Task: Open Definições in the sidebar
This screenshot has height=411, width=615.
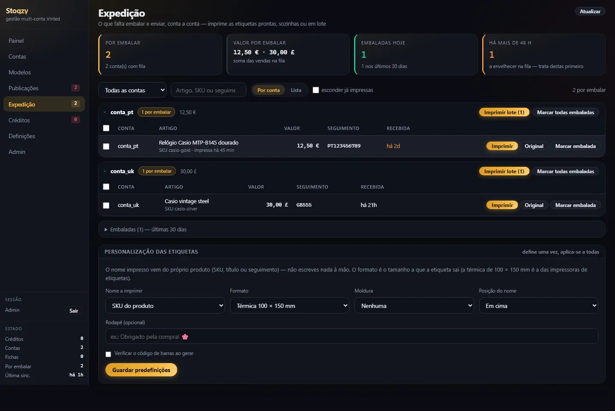Action: click(x=44, y=136)
